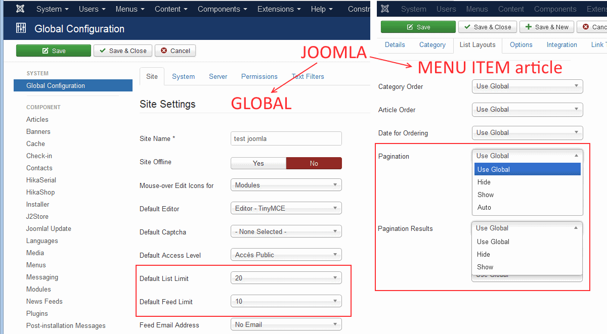The image size is (607, 334).
Task: Open HikaSerial component in sidebar
Action: point(41,180)
